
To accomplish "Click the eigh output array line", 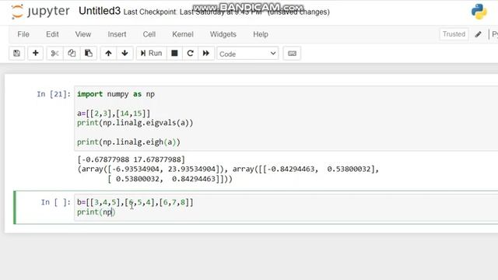I will [x=228, y=170].
